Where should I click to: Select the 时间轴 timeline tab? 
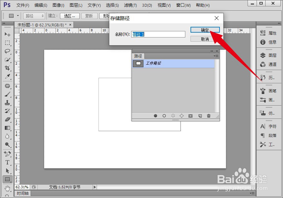23,193
